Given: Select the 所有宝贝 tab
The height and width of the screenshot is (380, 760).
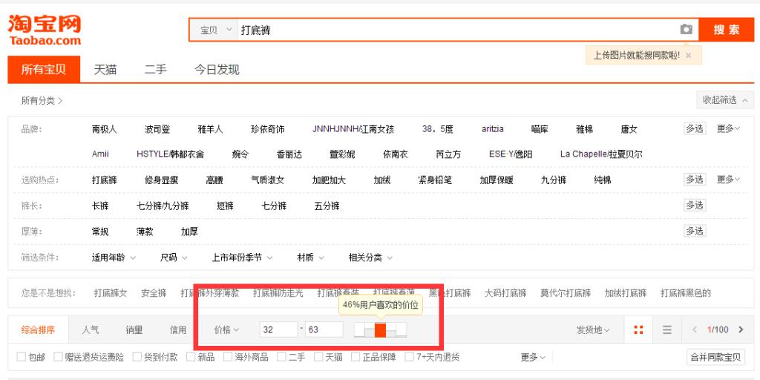Looking at the screenshot, I should [44, 69].
